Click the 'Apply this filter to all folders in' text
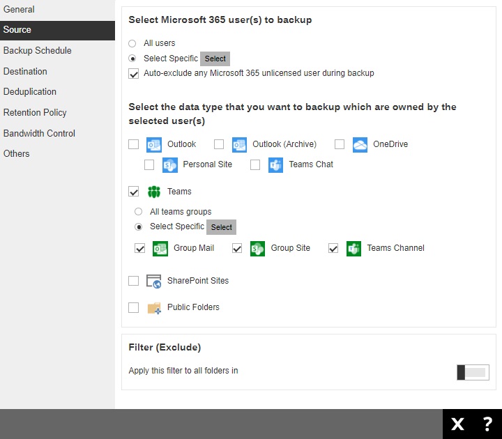The image size is (502, 439). pyautogui.click(x=183, y=371)
